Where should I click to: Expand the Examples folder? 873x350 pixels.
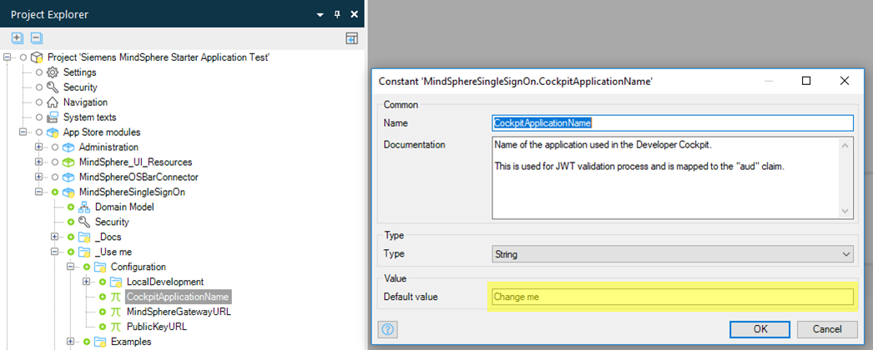tap(70, 342)
